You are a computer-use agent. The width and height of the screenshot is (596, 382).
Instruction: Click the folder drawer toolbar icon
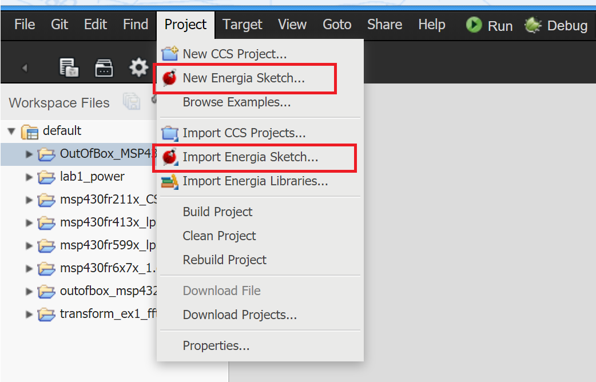pyautogui.click(x=104, y=68)
